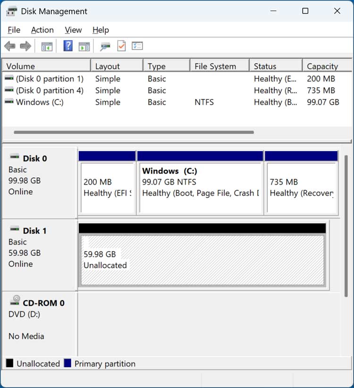Open the File menu
Screen dimensions: 354x388
click(14, 30)
